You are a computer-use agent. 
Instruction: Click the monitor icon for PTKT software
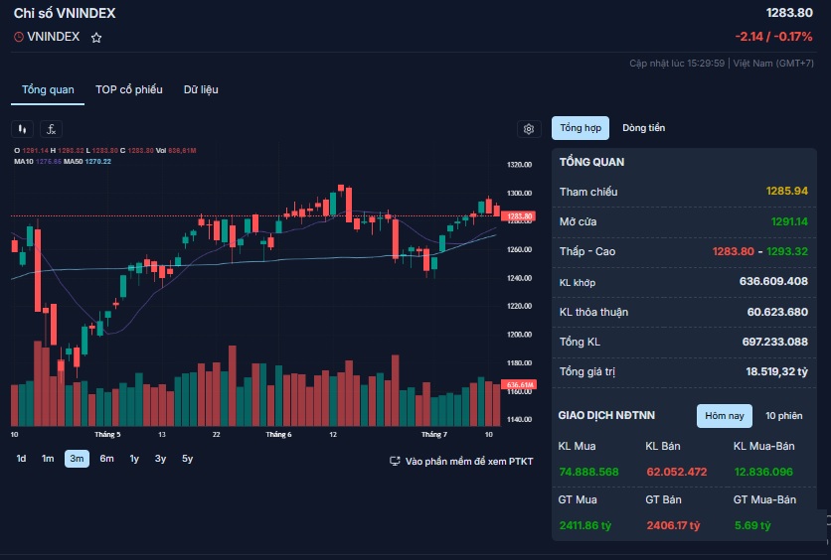pyautogui.click(x=395, y=462)
